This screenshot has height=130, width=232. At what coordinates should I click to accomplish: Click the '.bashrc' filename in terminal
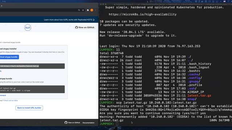click(x=194, y=71)
